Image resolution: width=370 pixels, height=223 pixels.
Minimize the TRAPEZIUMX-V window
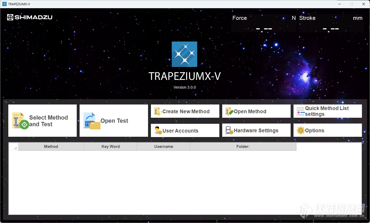click(340, 4)
